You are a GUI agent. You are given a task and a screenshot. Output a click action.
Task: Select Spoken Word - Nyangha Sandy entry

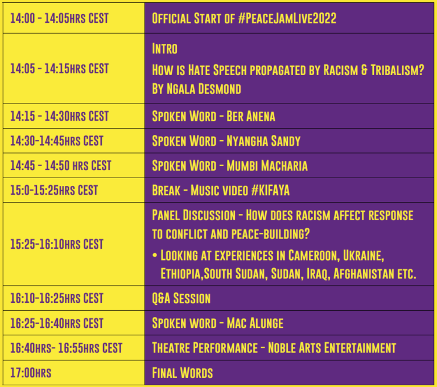pyautogui.click(x=226, y=141)
